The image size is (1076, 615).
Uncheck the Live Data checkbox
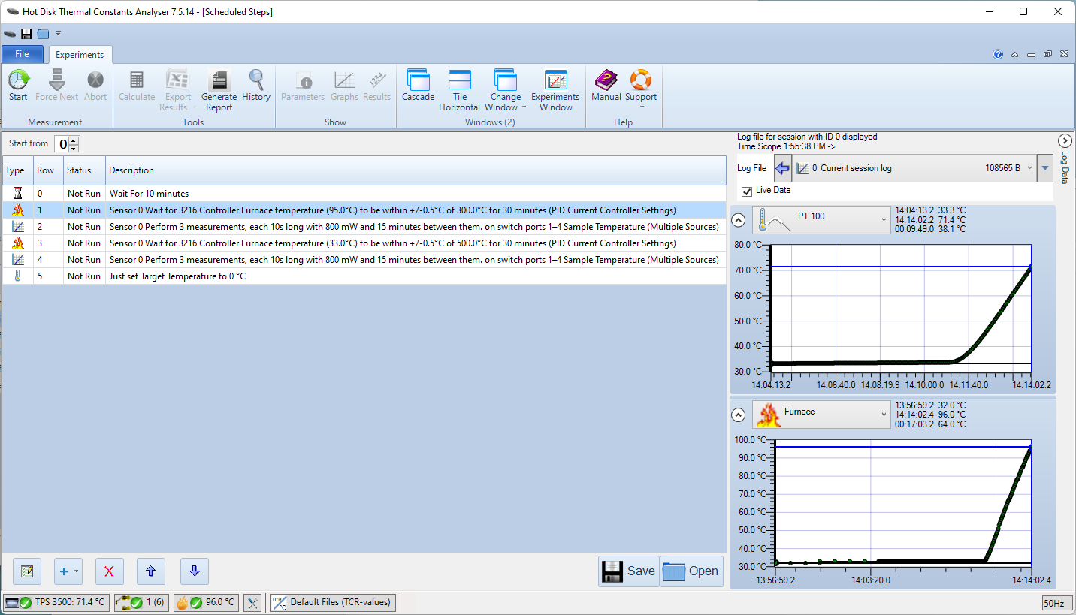[747, 191]
